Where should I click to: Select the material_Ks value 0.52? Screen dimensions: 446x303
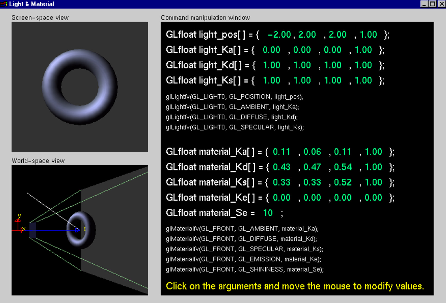(x=342, y=182)
